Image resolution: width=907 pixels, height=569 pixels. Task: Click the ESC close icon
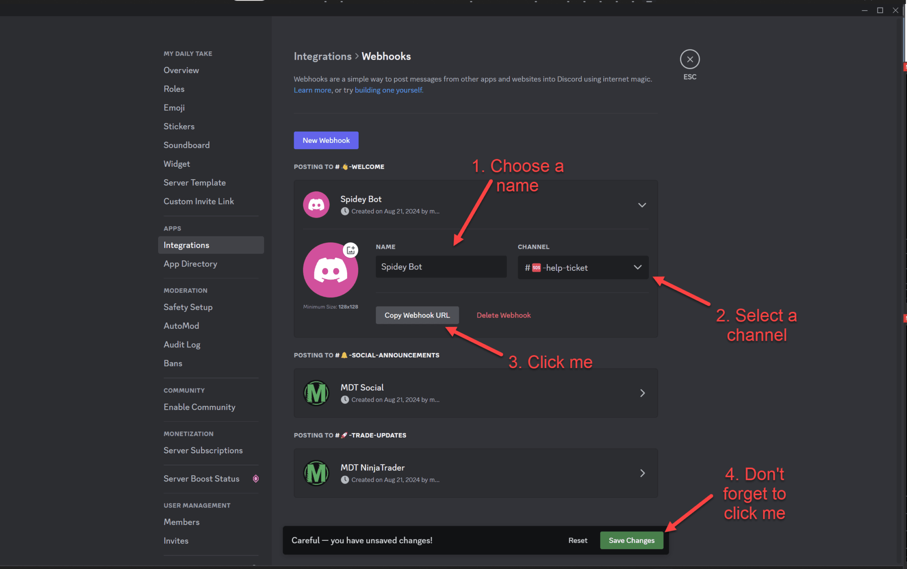689,58
